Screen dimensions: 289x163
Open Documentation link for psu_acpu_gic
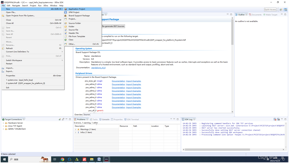coord(118,81)
